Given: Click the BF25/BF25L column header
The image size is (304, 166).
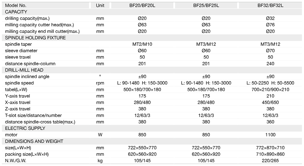Looking at the screenshot, I should (206, 5).
